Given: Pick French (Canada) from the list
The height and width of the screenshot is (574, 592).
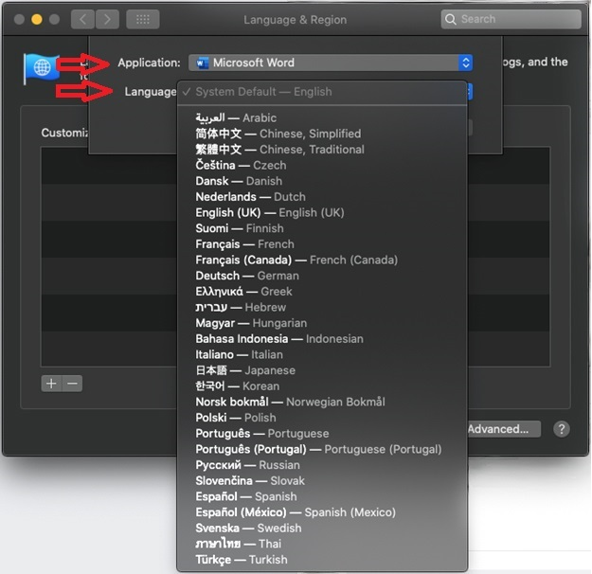Looking at the screenshot, I should 296,260.
